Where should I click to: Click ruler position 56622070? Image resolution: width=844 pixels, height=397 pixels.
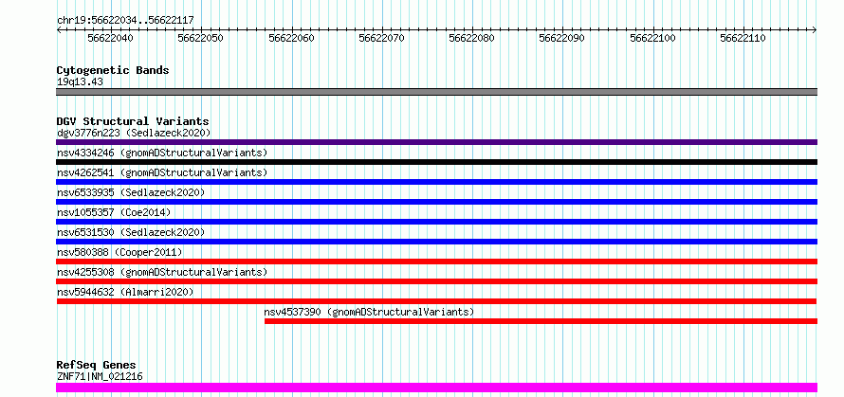[381, 38]
